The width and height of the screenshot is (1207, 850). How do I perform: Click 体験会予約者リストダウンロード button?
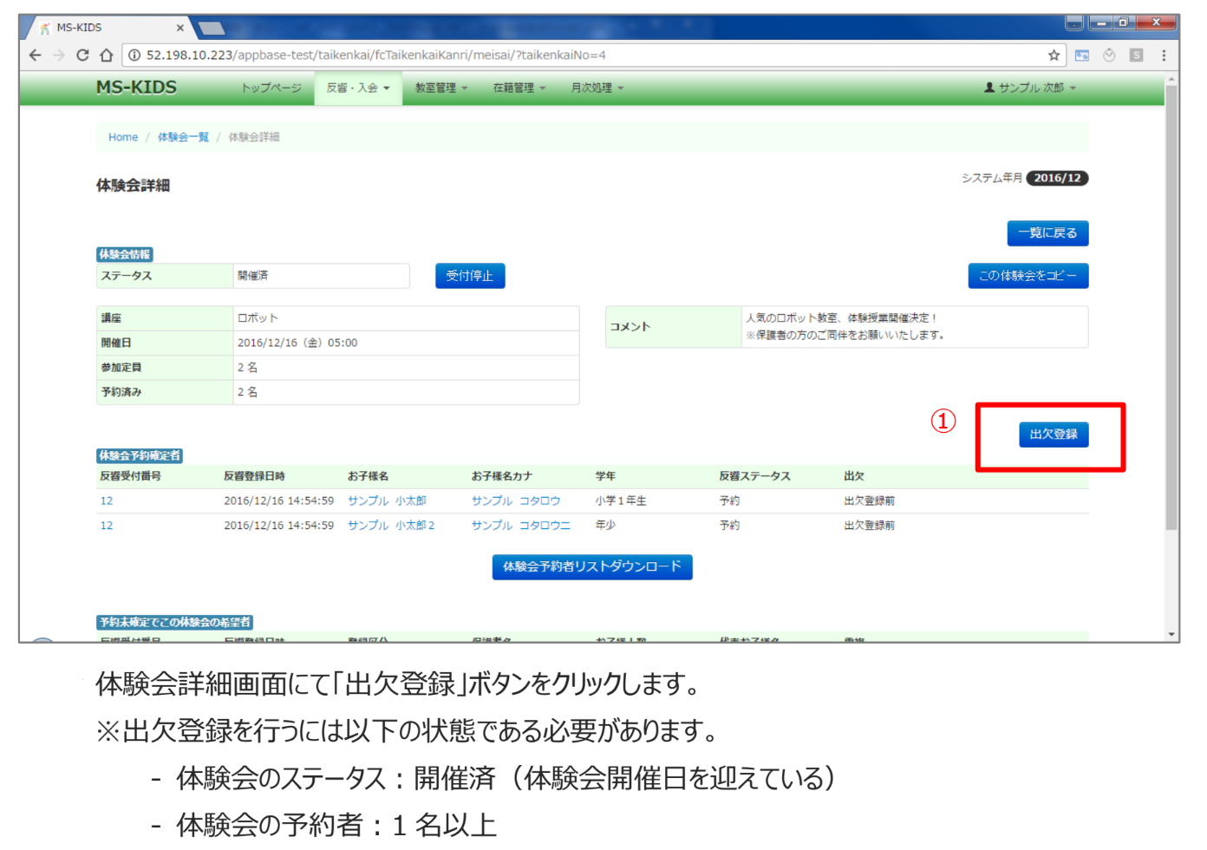pyautogui.click(x=591, y=567)
